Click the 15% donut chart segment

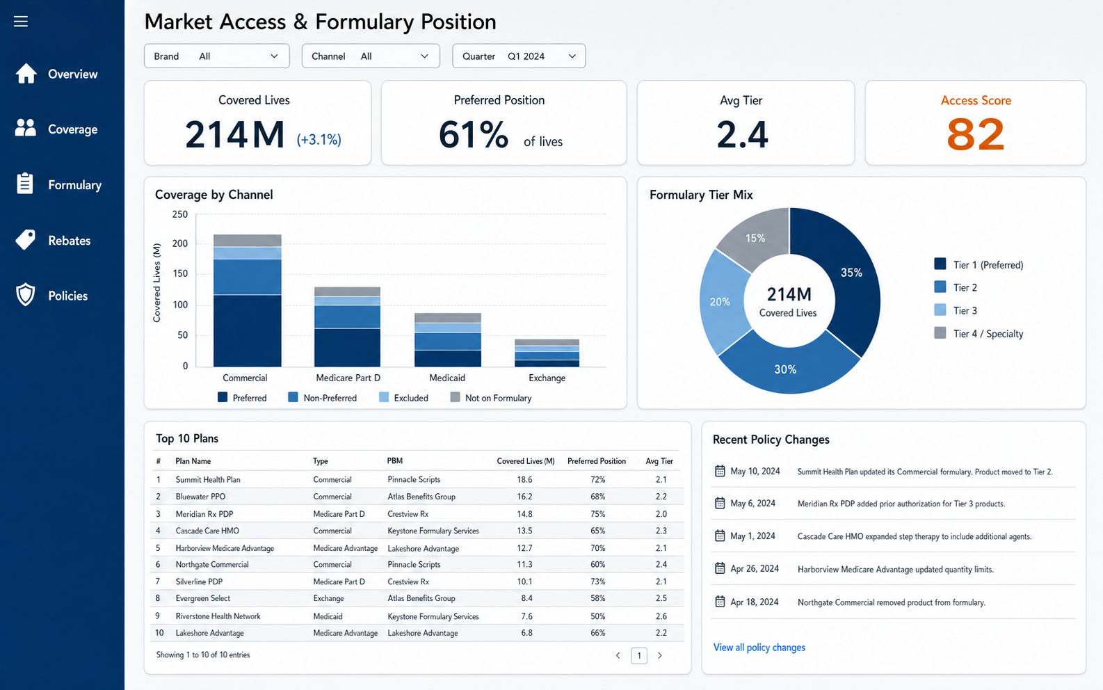click(x=755, y=238)
